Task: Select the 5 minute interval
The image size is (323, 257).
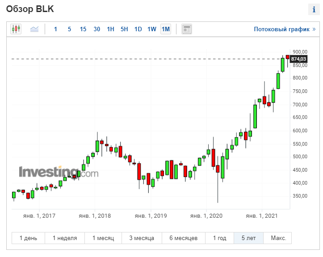Action: (69, 29)
